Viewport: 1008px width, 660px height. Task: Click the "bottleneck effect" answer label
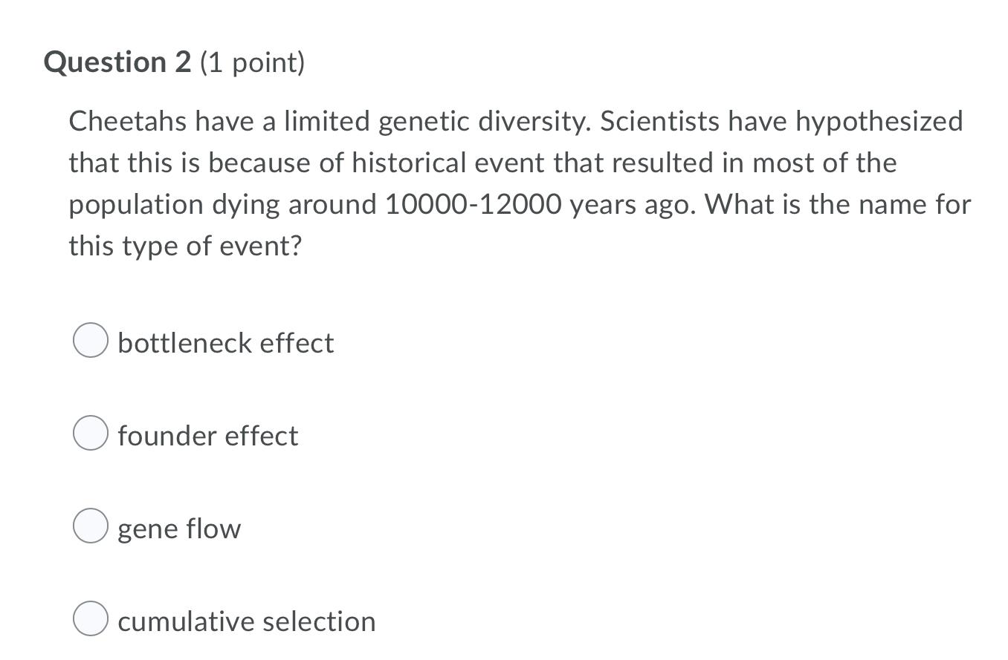[226, 343]
